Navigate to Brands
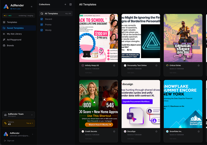This screenshot has height=145, width=207. 19,45
